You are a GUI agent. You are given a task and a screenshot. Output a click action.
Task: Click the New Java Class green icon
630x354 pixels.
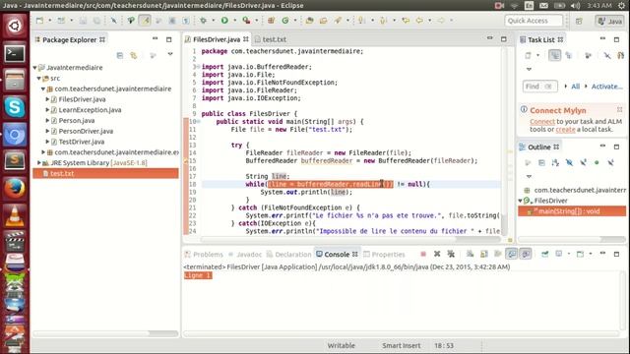click(x=285, y=20)
